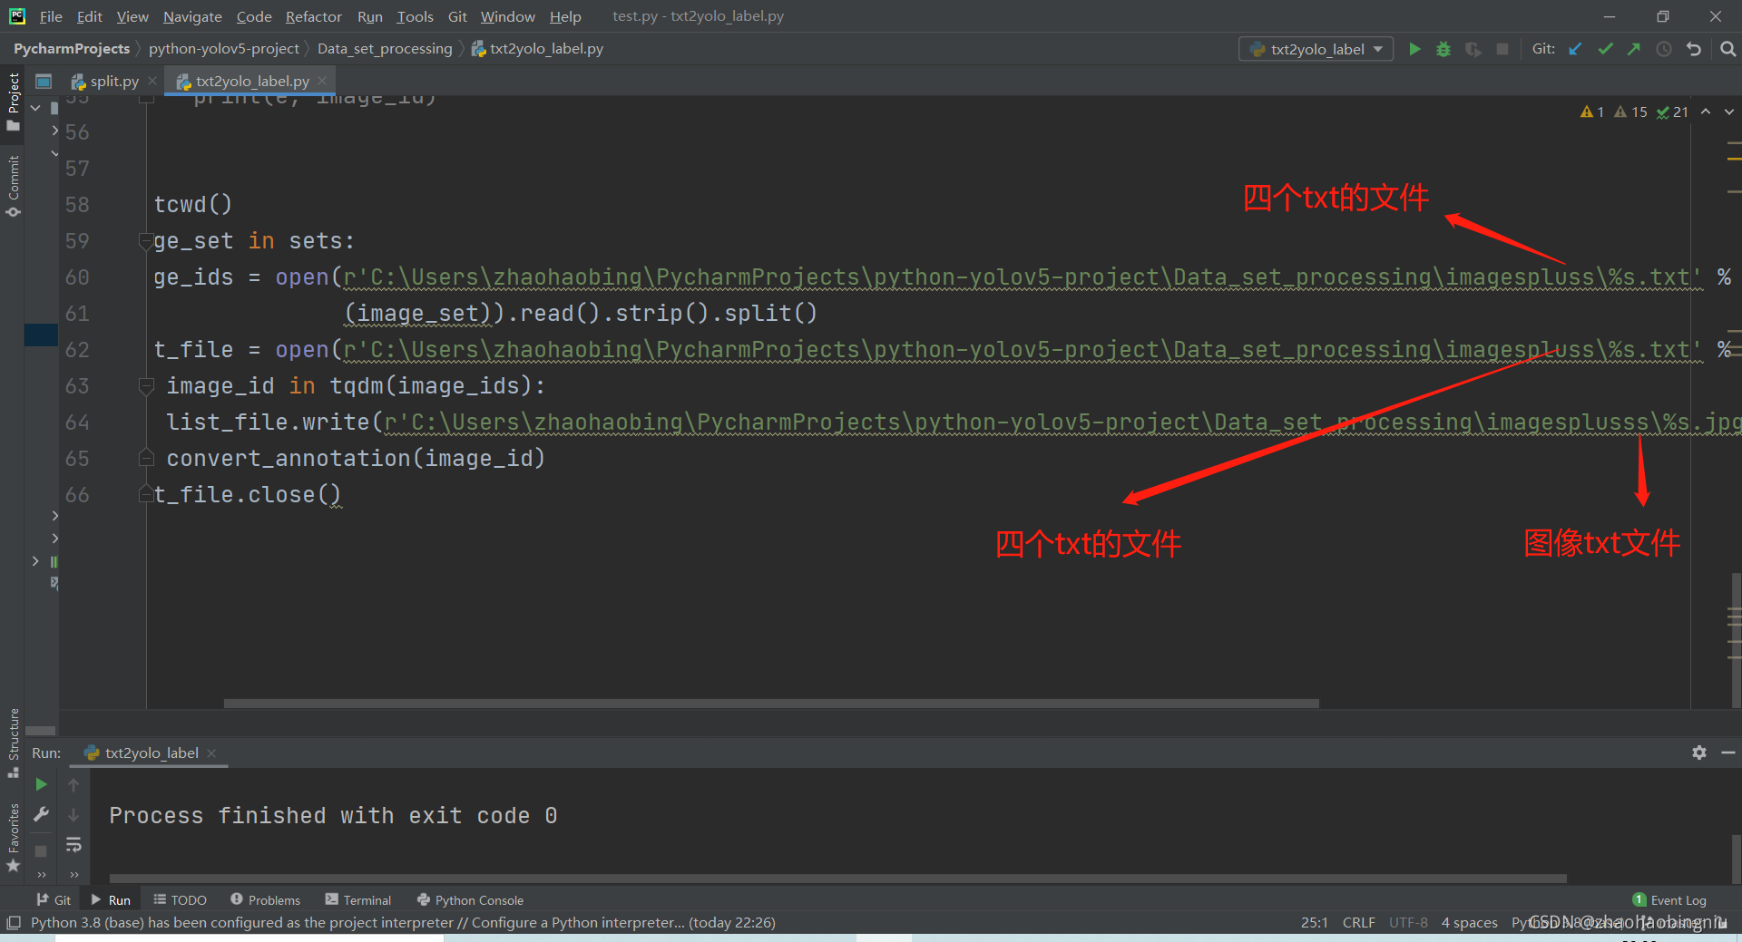Click fold end marker at line 65
This screenshot has height=942, width=1742.
(145, 459)
